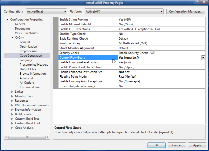Open the Advanced page under C/C++

(26, 78)
